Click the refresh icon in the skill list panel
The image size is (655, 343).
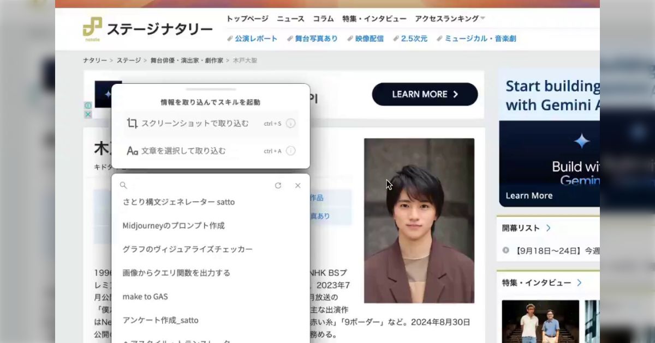278,185
